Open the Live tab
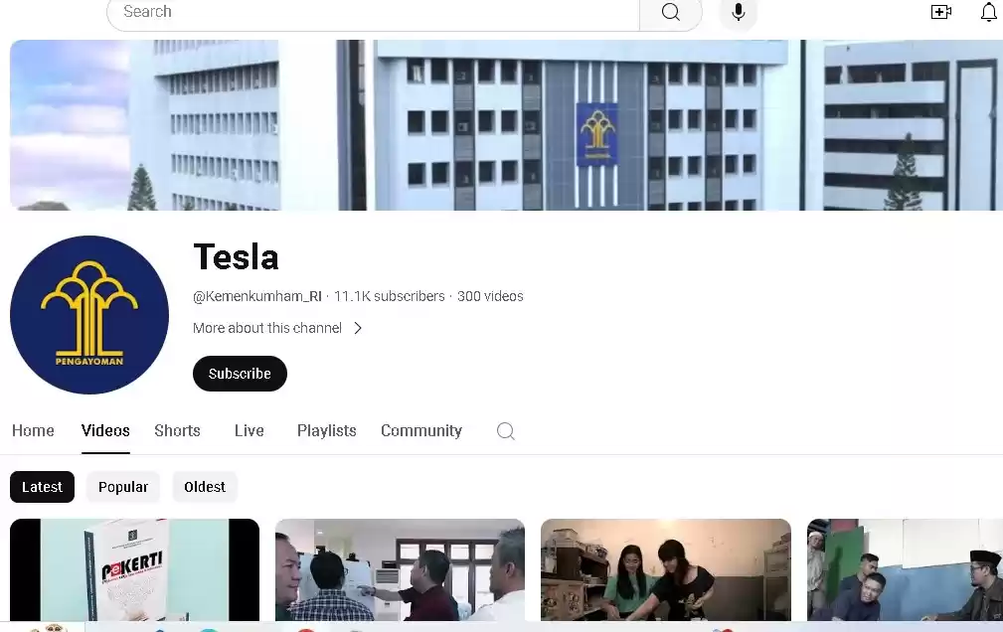 point(249,431)
